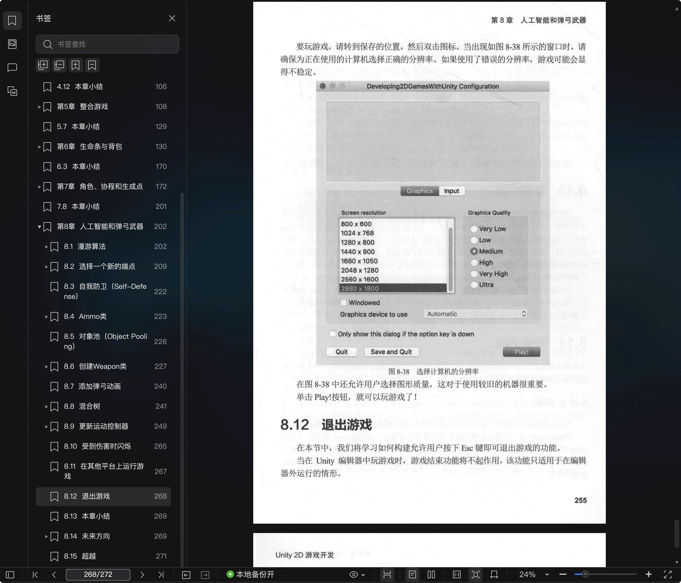Go back to the previous view
681x583 pixels.
(186, 574)
